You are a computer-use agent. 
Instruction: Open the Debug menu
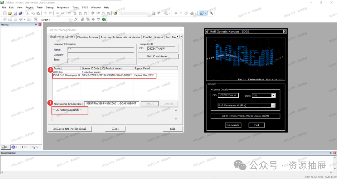50,7
